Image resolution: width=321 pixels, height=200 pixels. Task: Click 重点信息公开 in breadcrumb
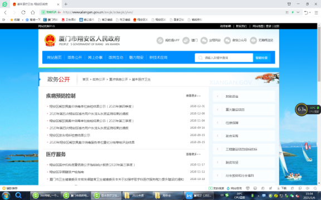point(118,79)
